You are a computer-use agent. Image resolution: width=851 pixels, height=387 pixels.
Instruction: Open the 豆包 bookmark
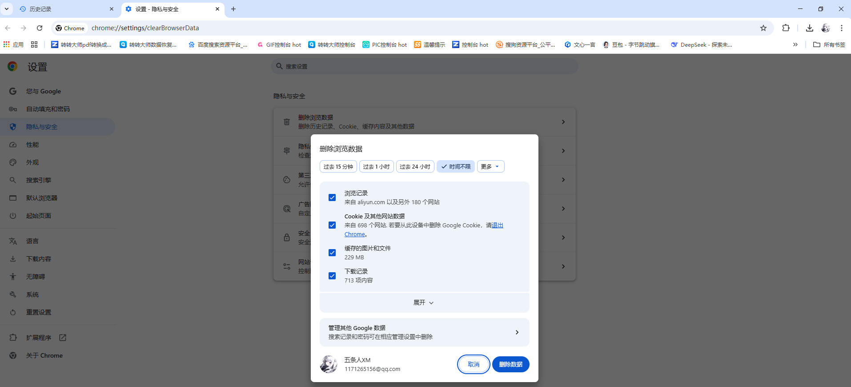click(x=631, y=44)
